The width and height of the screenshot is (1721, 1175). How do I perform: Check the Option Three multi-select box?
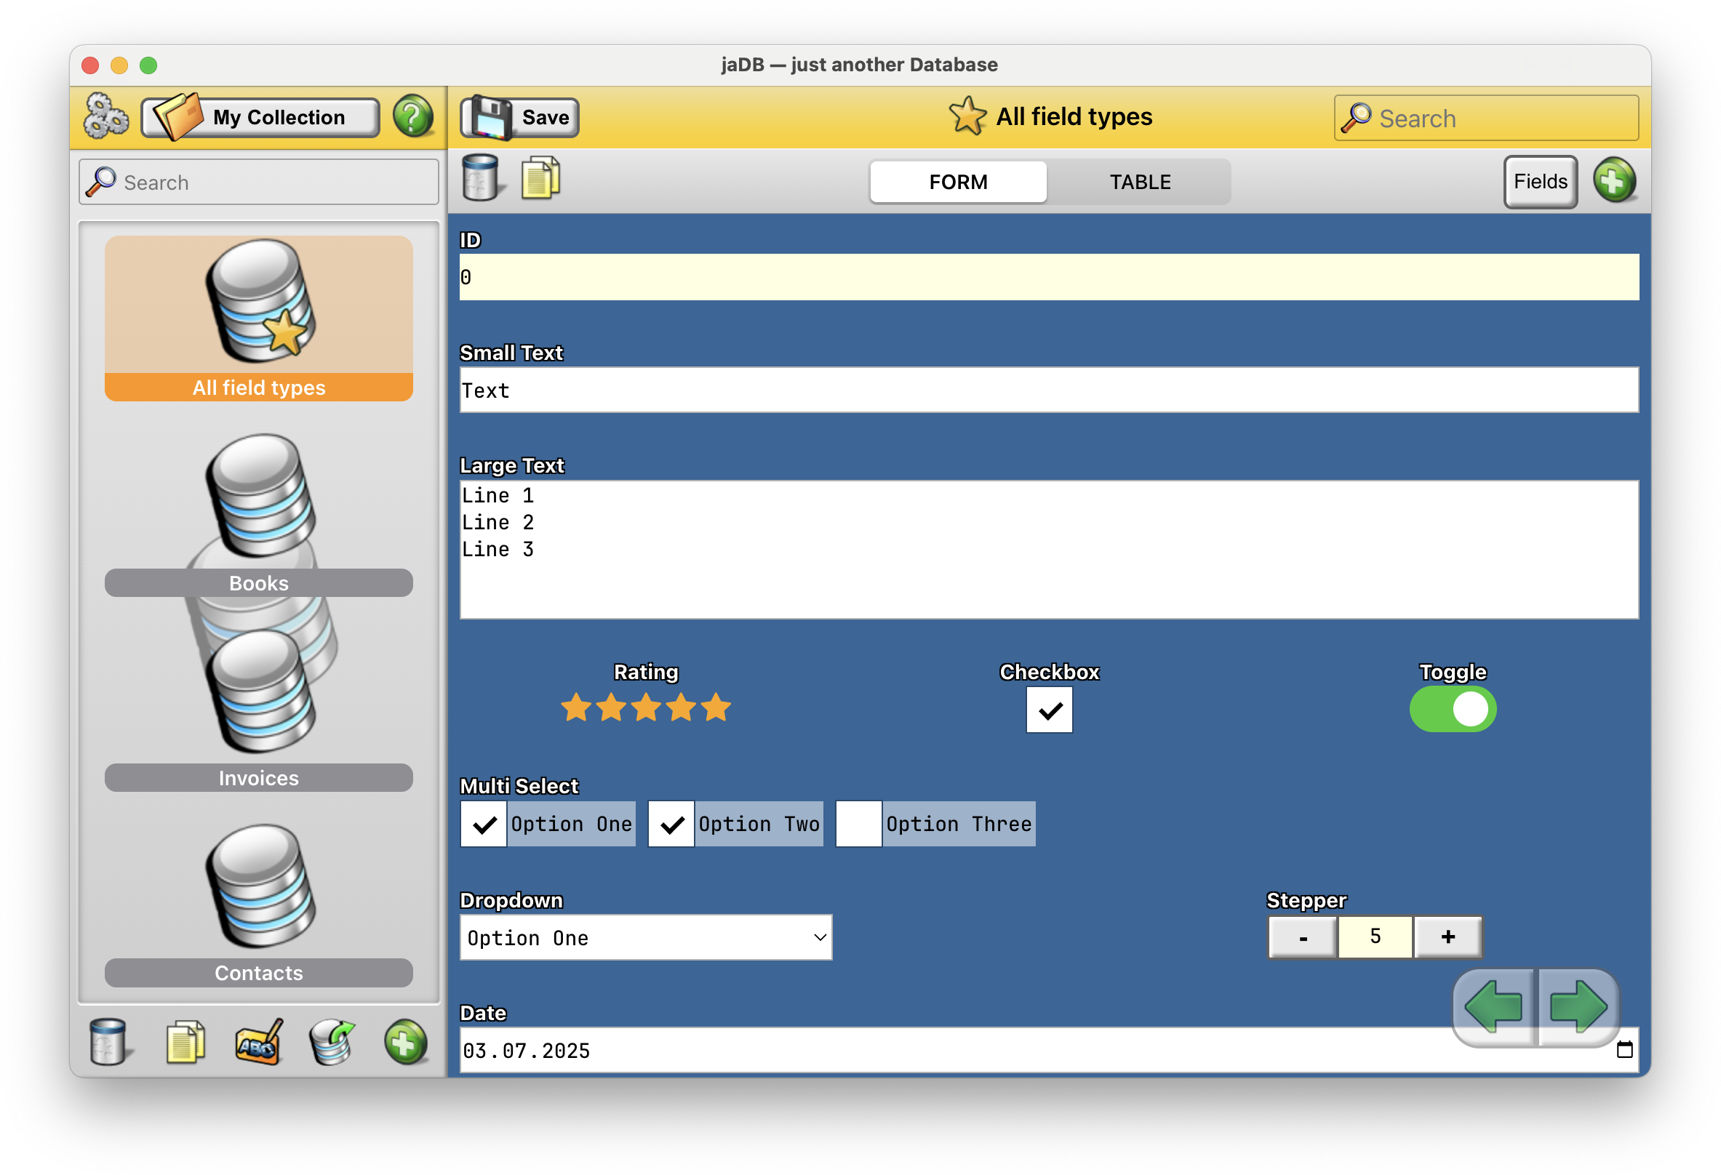[x=858, y=824]
